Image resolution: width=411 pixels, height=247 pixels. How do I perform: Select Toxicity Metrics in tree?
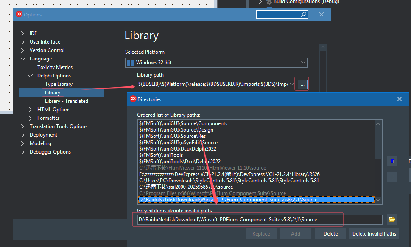[55, 67]
